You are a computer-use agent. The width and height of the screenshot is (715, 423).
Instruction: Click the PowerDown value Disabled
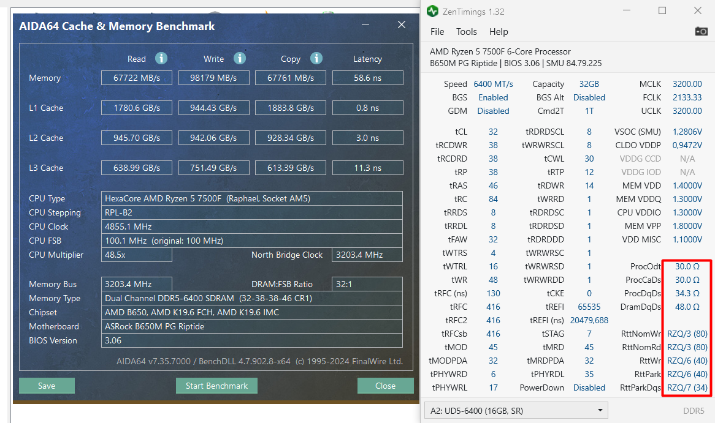tap(589, 388)
